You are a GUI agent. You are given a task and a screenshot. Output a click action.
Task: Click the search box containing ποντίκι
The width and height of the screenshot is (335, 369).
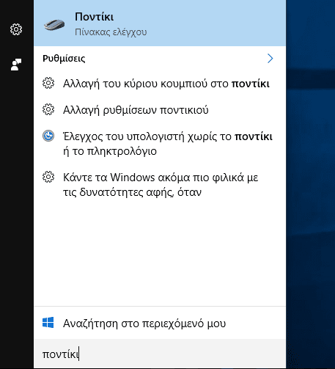point(160,354)
